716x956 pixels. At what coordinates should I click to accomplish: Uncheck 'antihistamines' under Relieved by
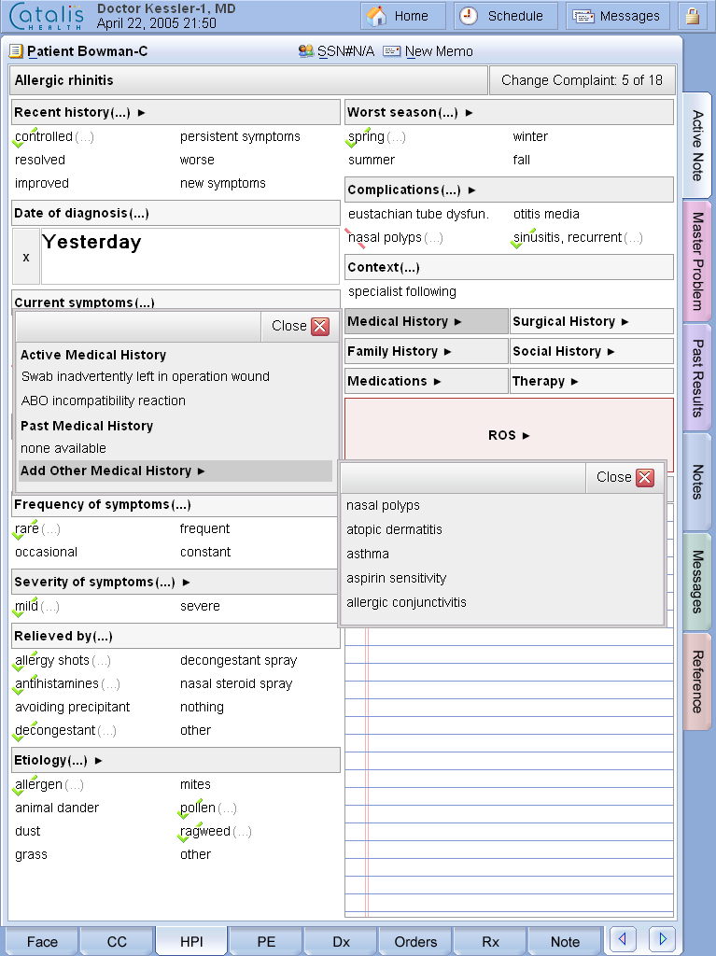pyautogui.click(x=57, y=683)
